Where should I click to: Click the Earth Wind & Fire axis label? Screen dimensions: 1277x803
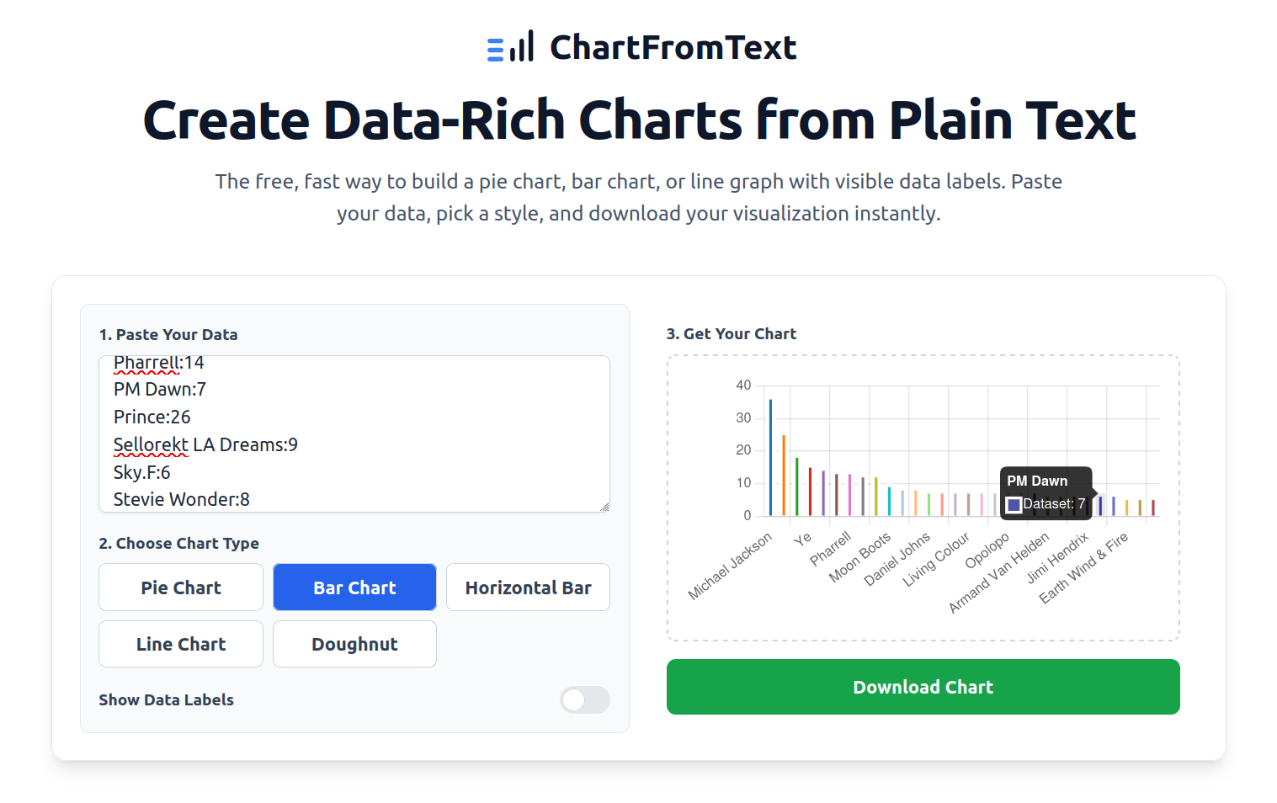click(1083, 568)
